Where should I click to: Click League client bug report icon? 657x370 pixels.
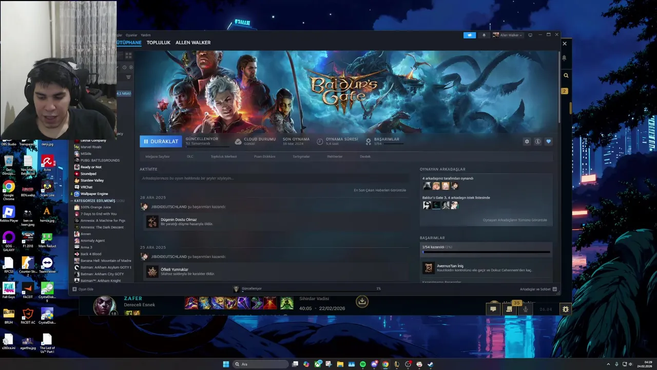(x=565, y=309)
